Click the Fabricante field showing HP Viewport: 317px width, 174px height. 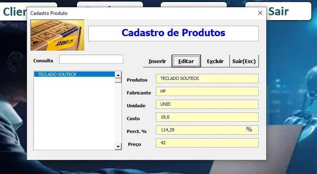tap(207, 92)
